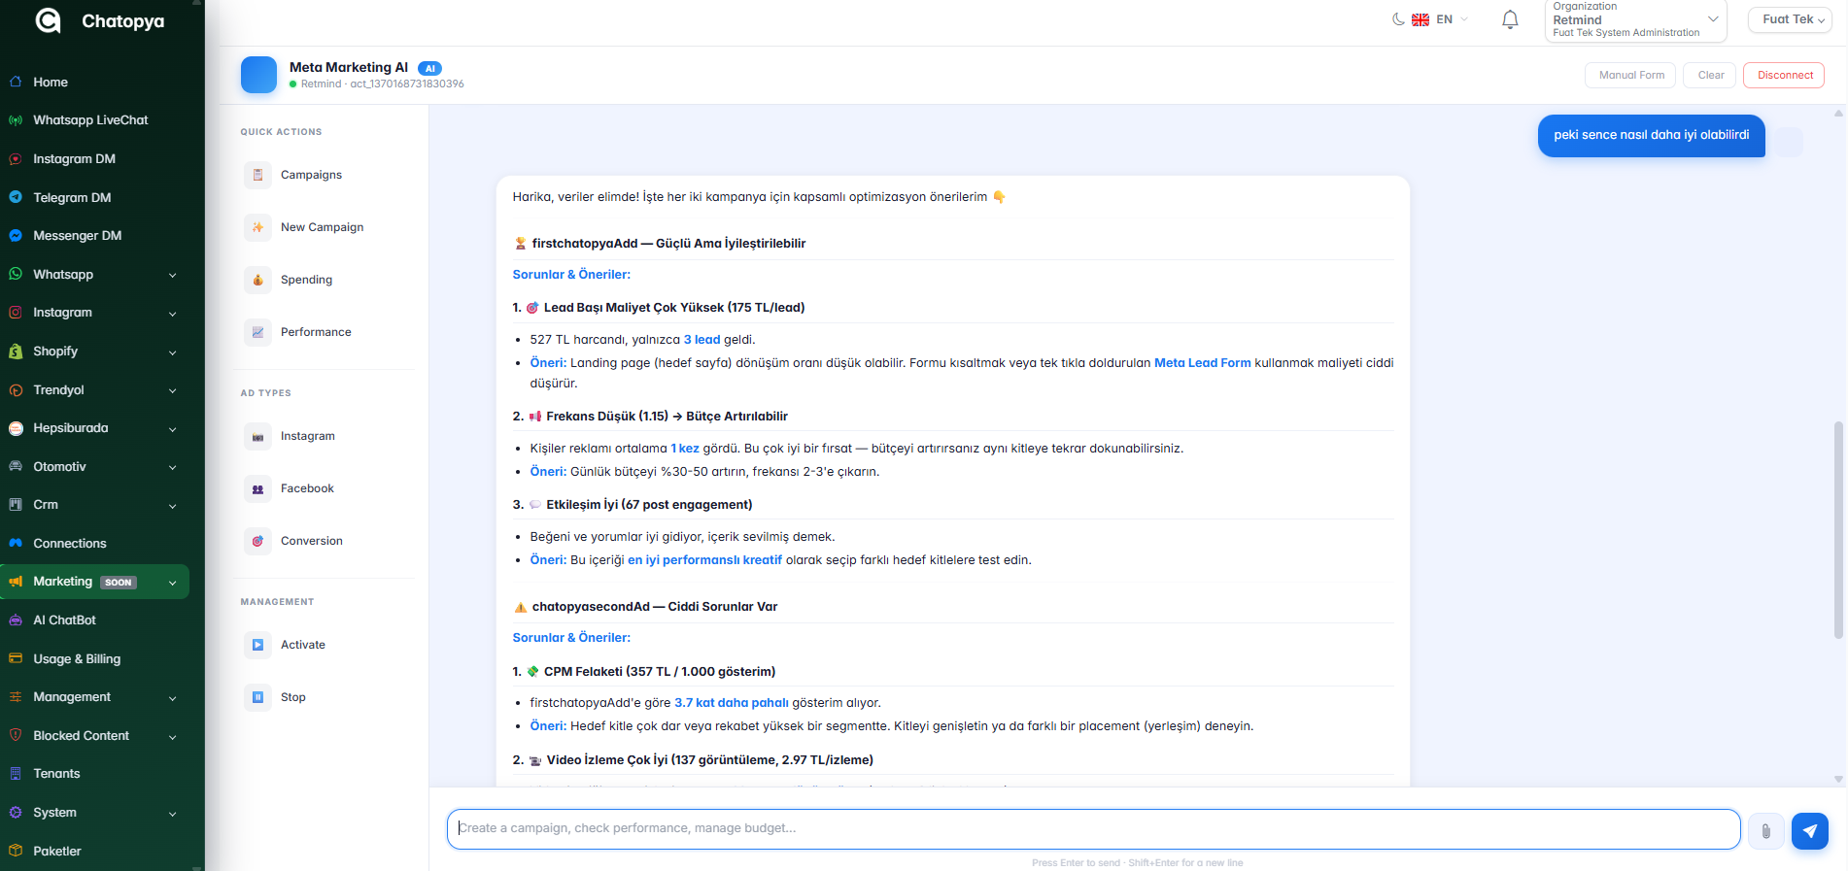Click the Disconnect button
The image size is (1848, 871).
click(x=1784, y=76)
